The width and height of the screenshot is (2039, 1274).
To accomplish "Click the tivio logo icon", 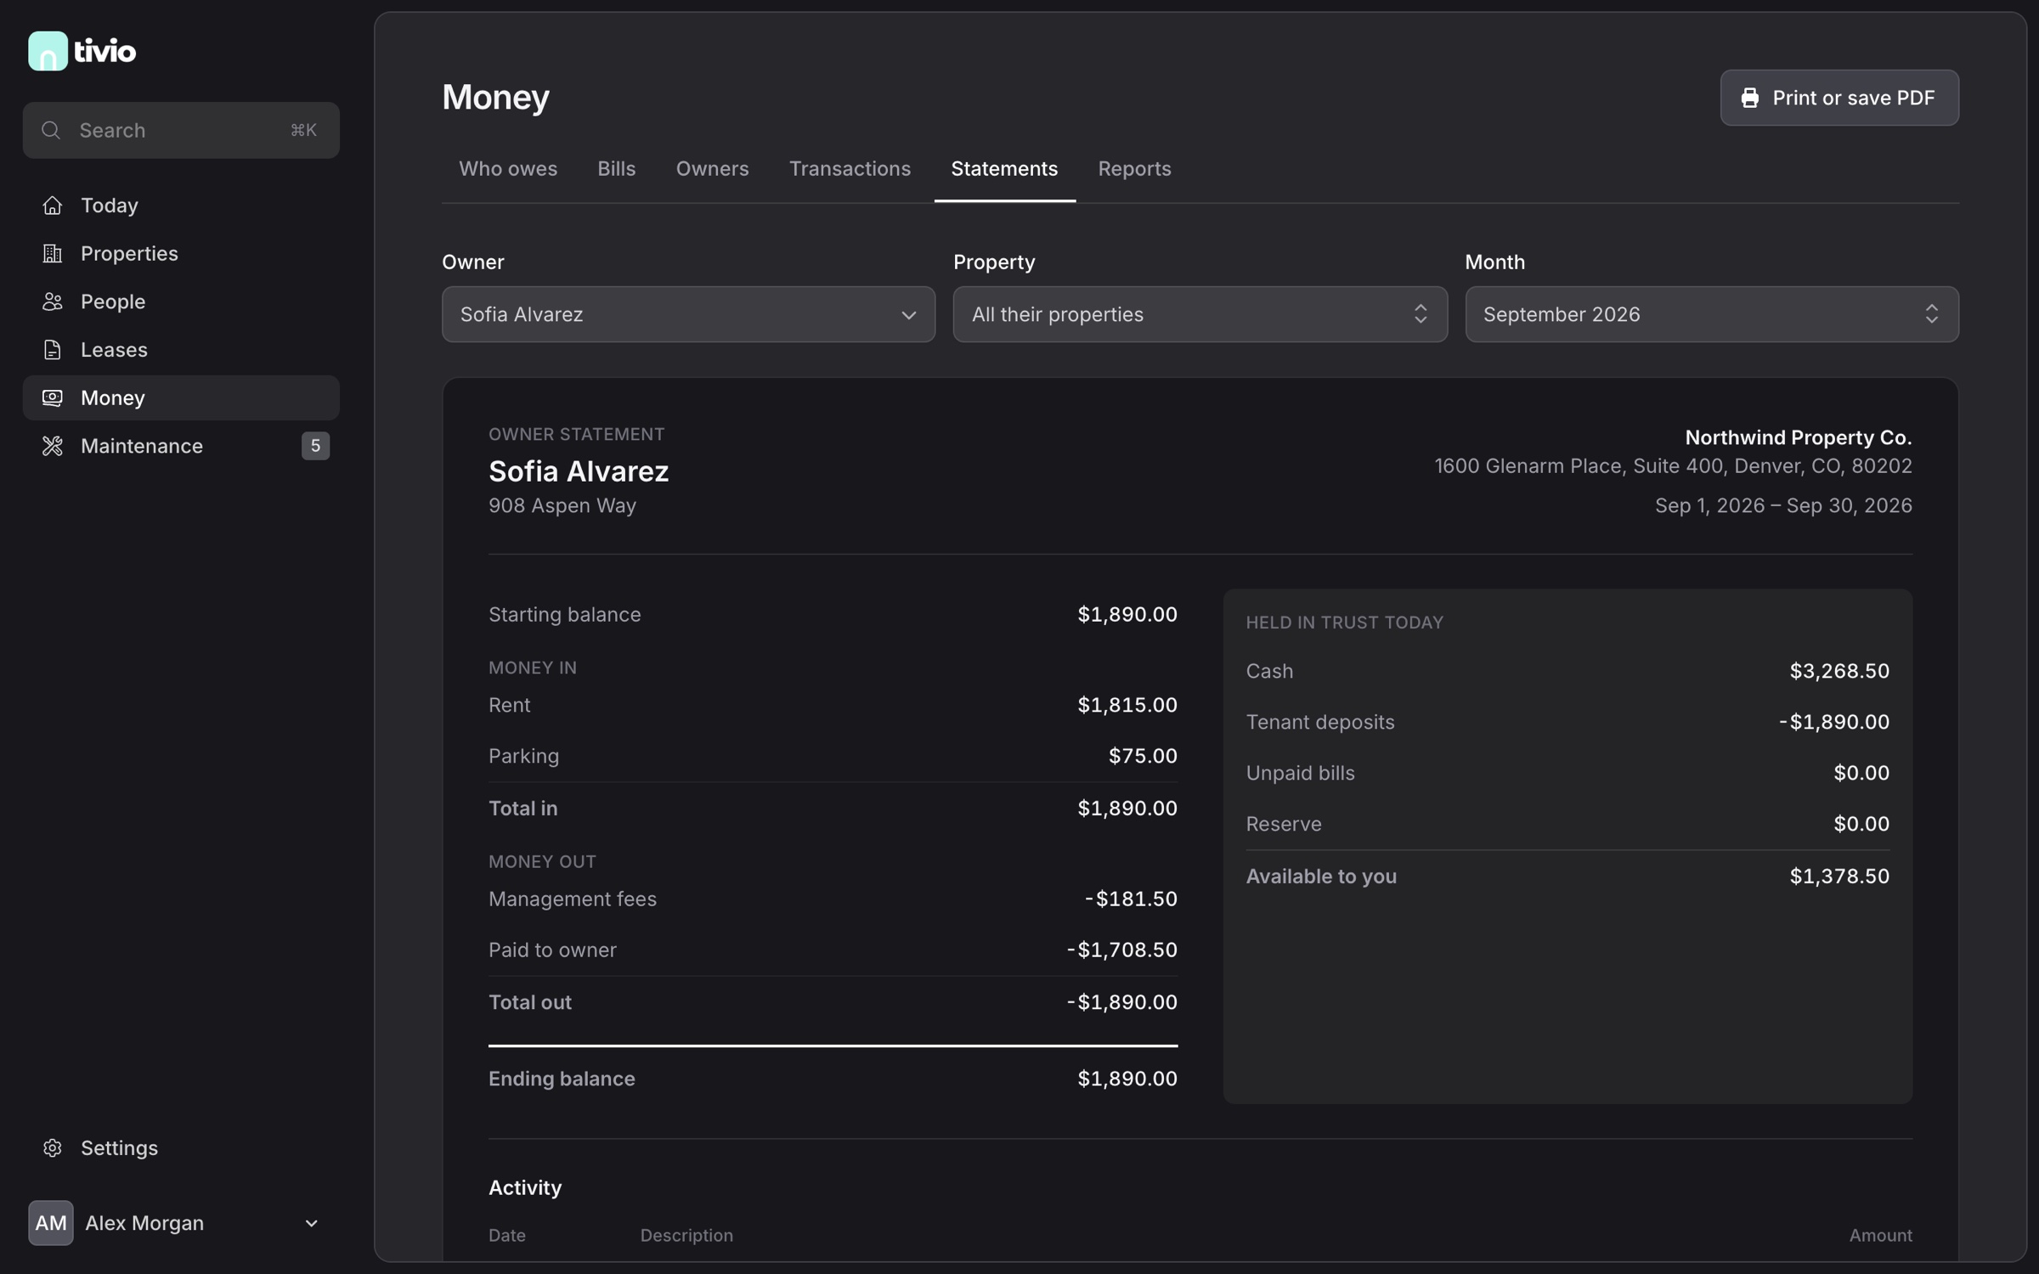I will click(48, 51).
